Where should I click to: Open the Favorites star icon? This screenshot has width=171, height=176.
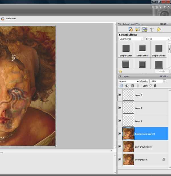click(x=159, y=29)
